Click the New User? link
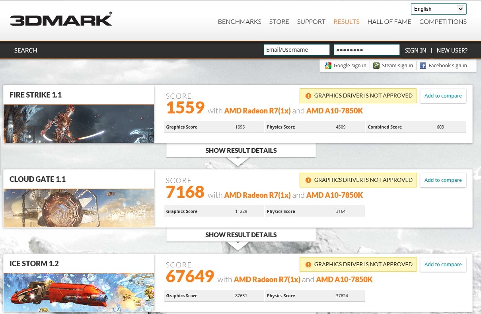Viewport: 481px width, 314px height. (x=452, y=50)
